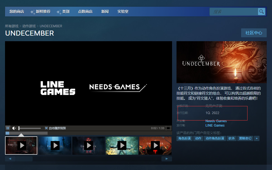
Task: Pause the trailer video
Action: pos(8,128)
